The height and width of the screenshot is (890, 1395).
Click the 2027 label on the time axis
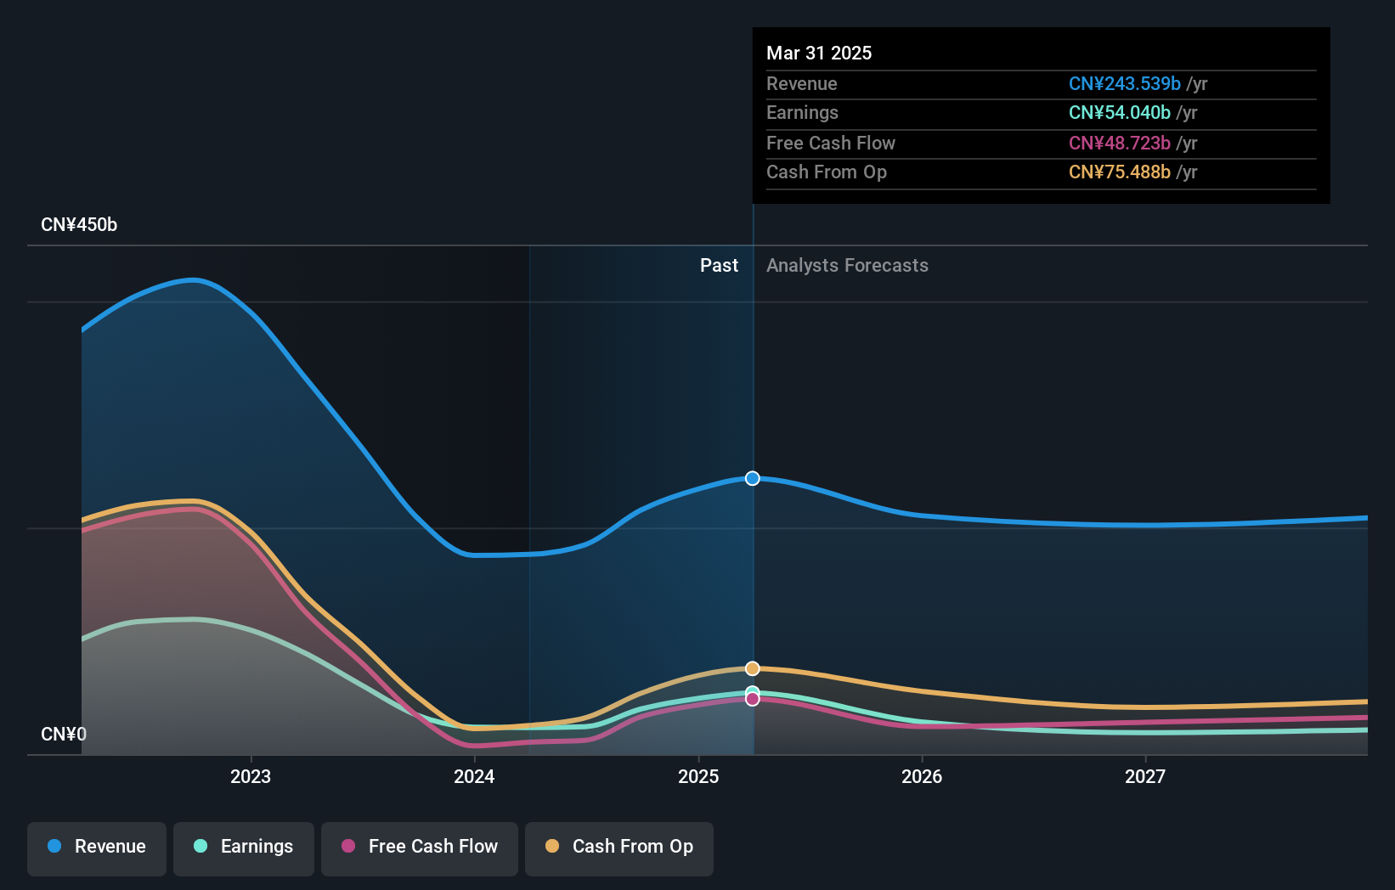click(1145, 775)
